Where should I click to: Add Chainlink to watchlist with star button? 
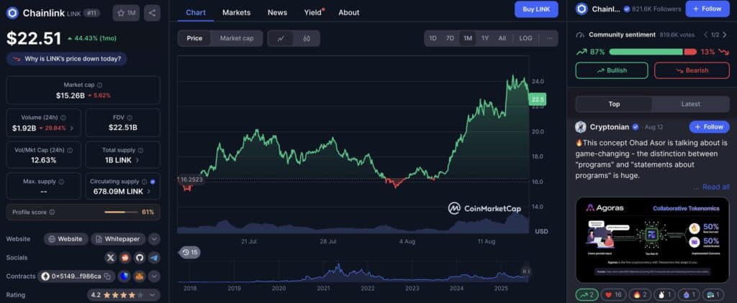pyautogui.click(x=126, y=13)
